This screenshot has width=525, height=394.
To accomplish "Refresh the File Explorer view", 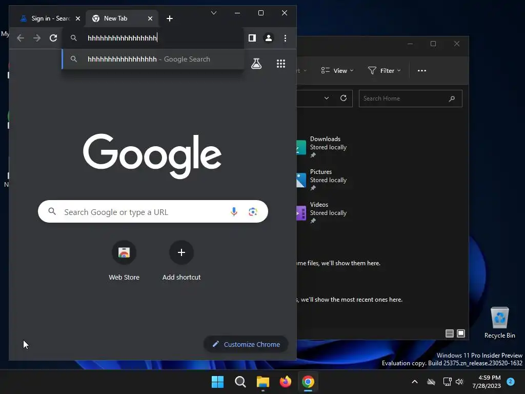I will [x=344, y=98].
